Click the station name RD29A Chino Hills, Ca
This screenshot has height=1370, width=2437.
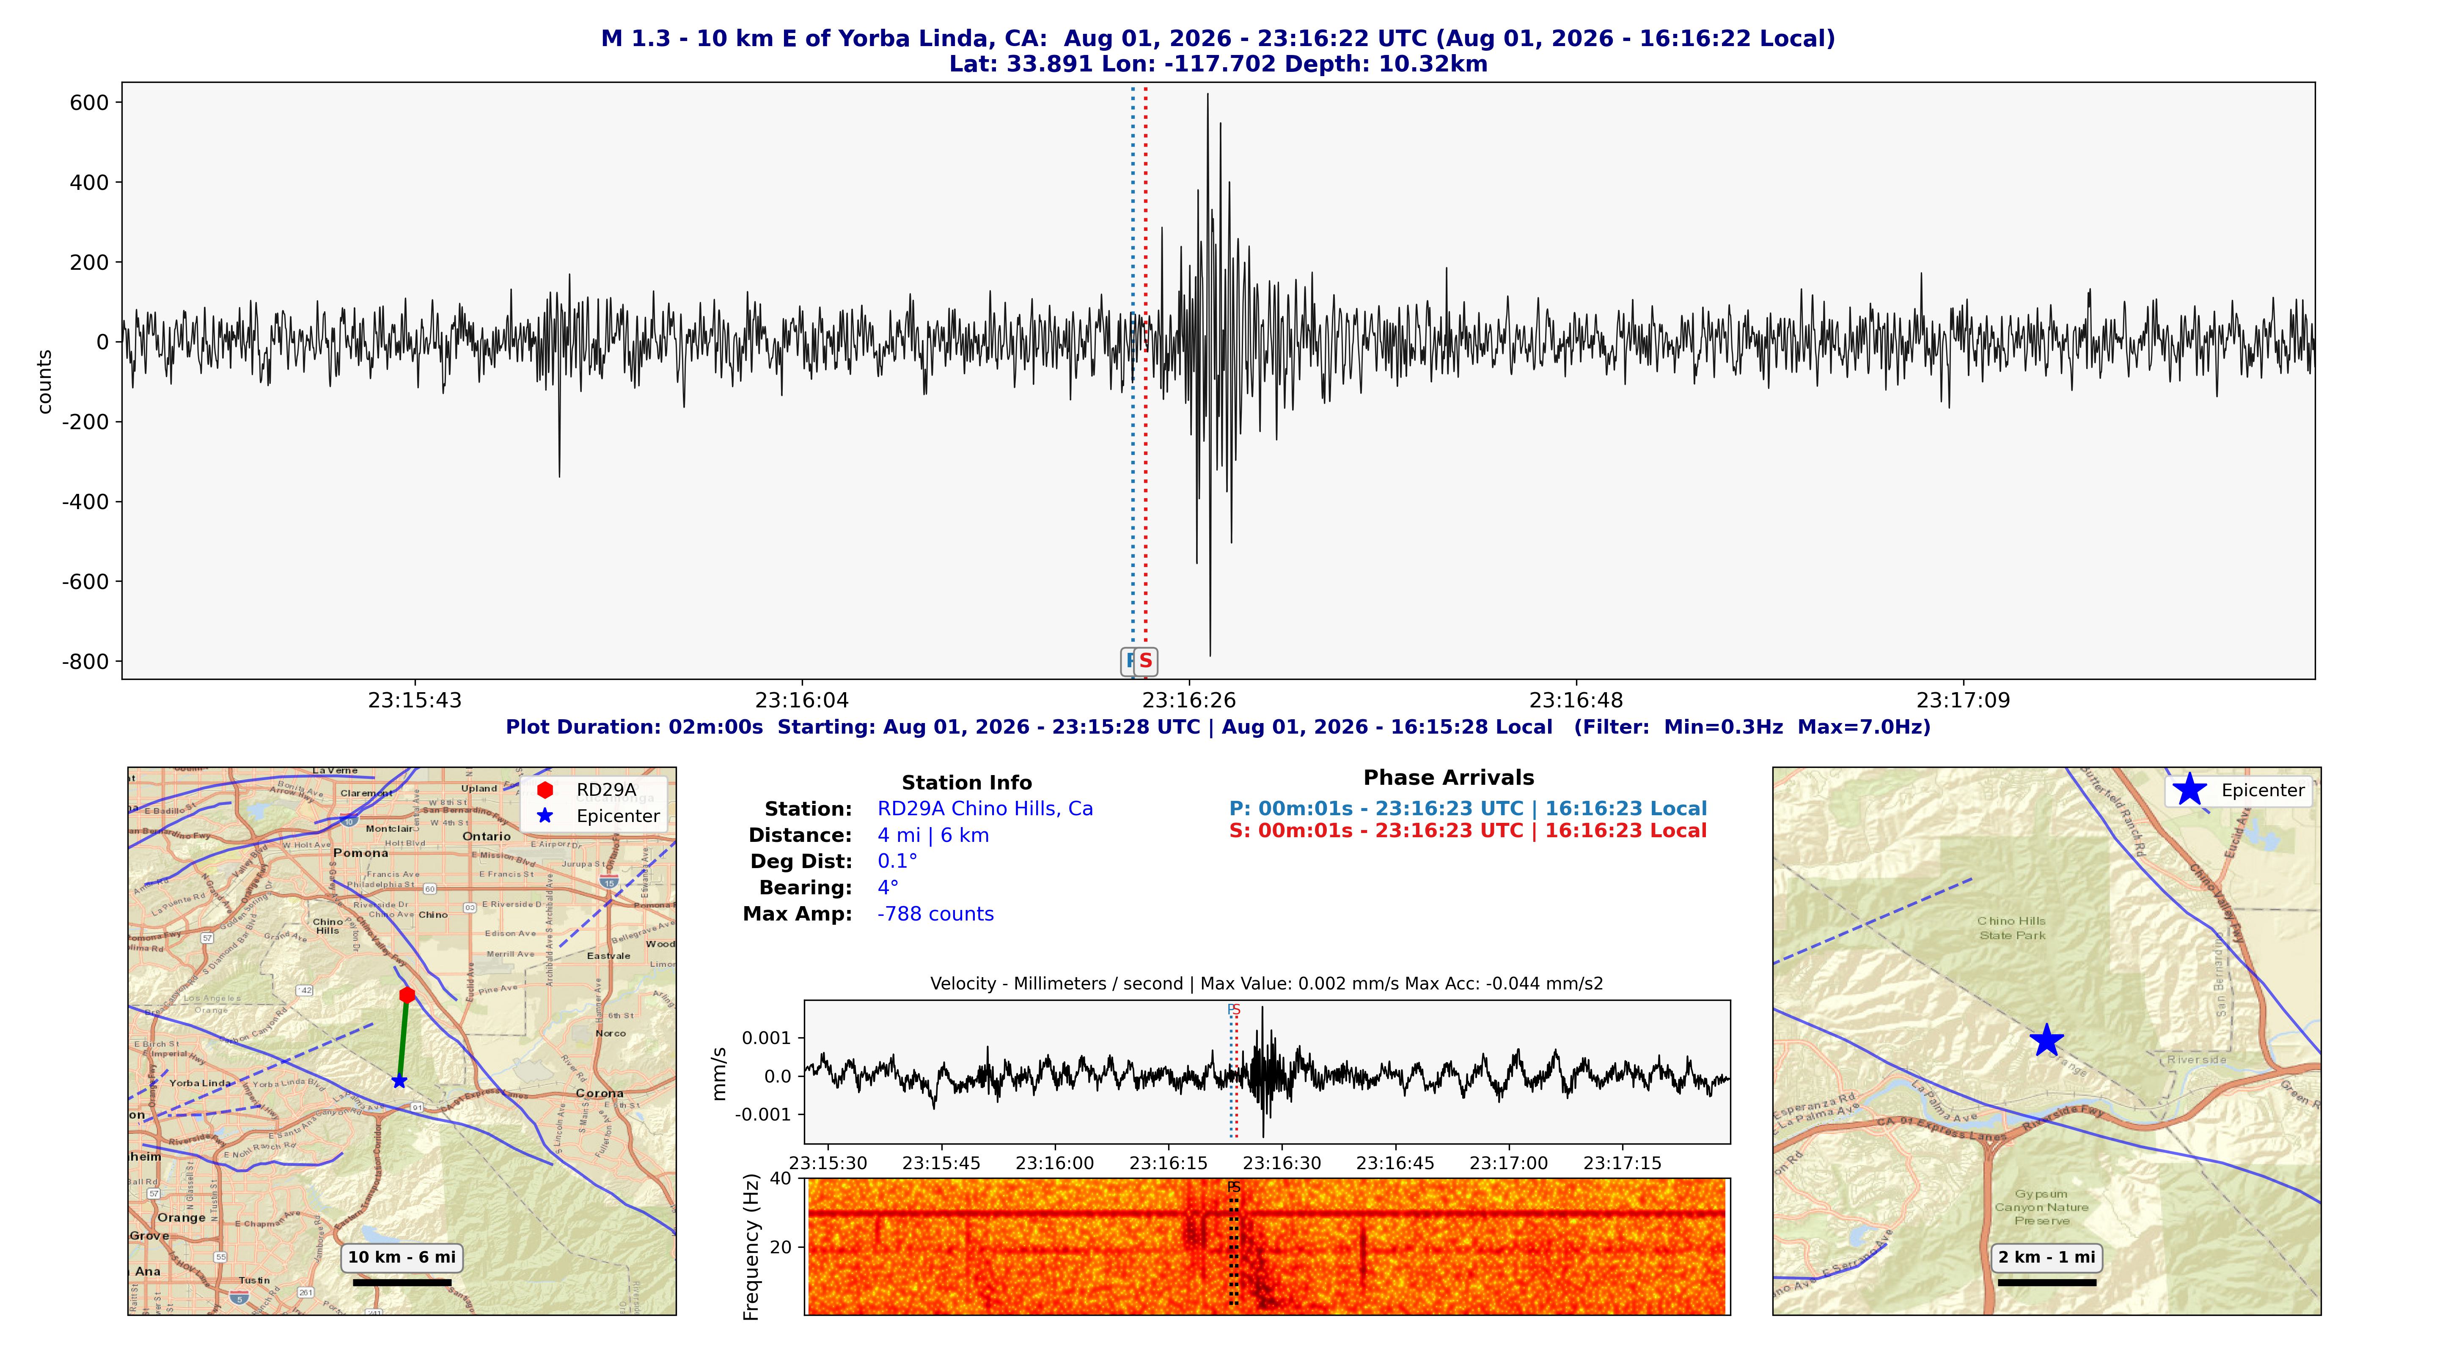coord(985,808)
